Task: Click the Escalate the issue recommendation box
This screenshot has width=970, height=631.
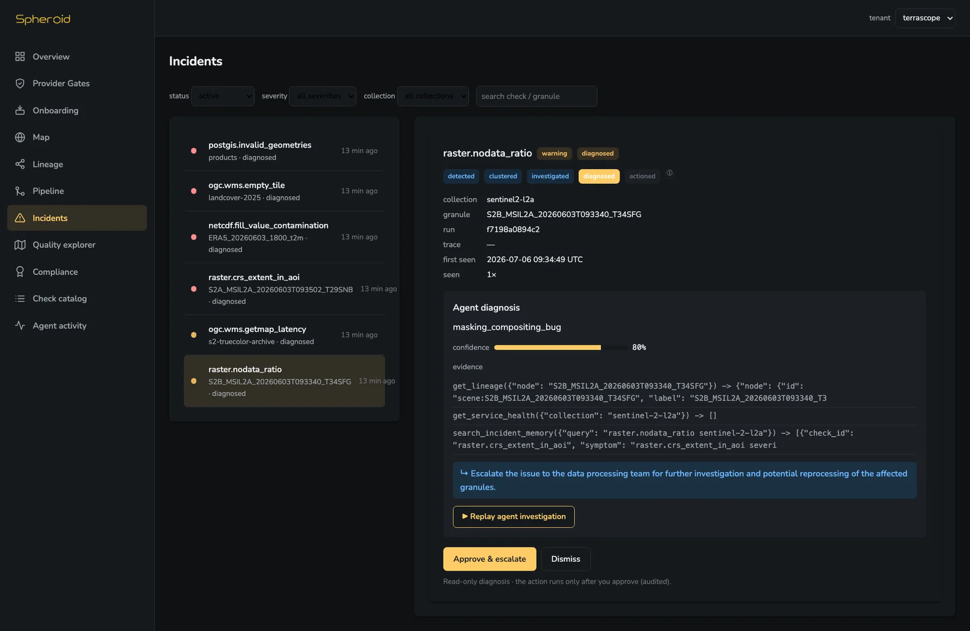Action: (x=684, y=480)
